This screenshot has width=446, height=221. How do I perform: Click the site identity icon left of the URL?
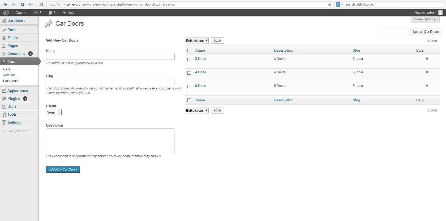(x=41, y=4)
